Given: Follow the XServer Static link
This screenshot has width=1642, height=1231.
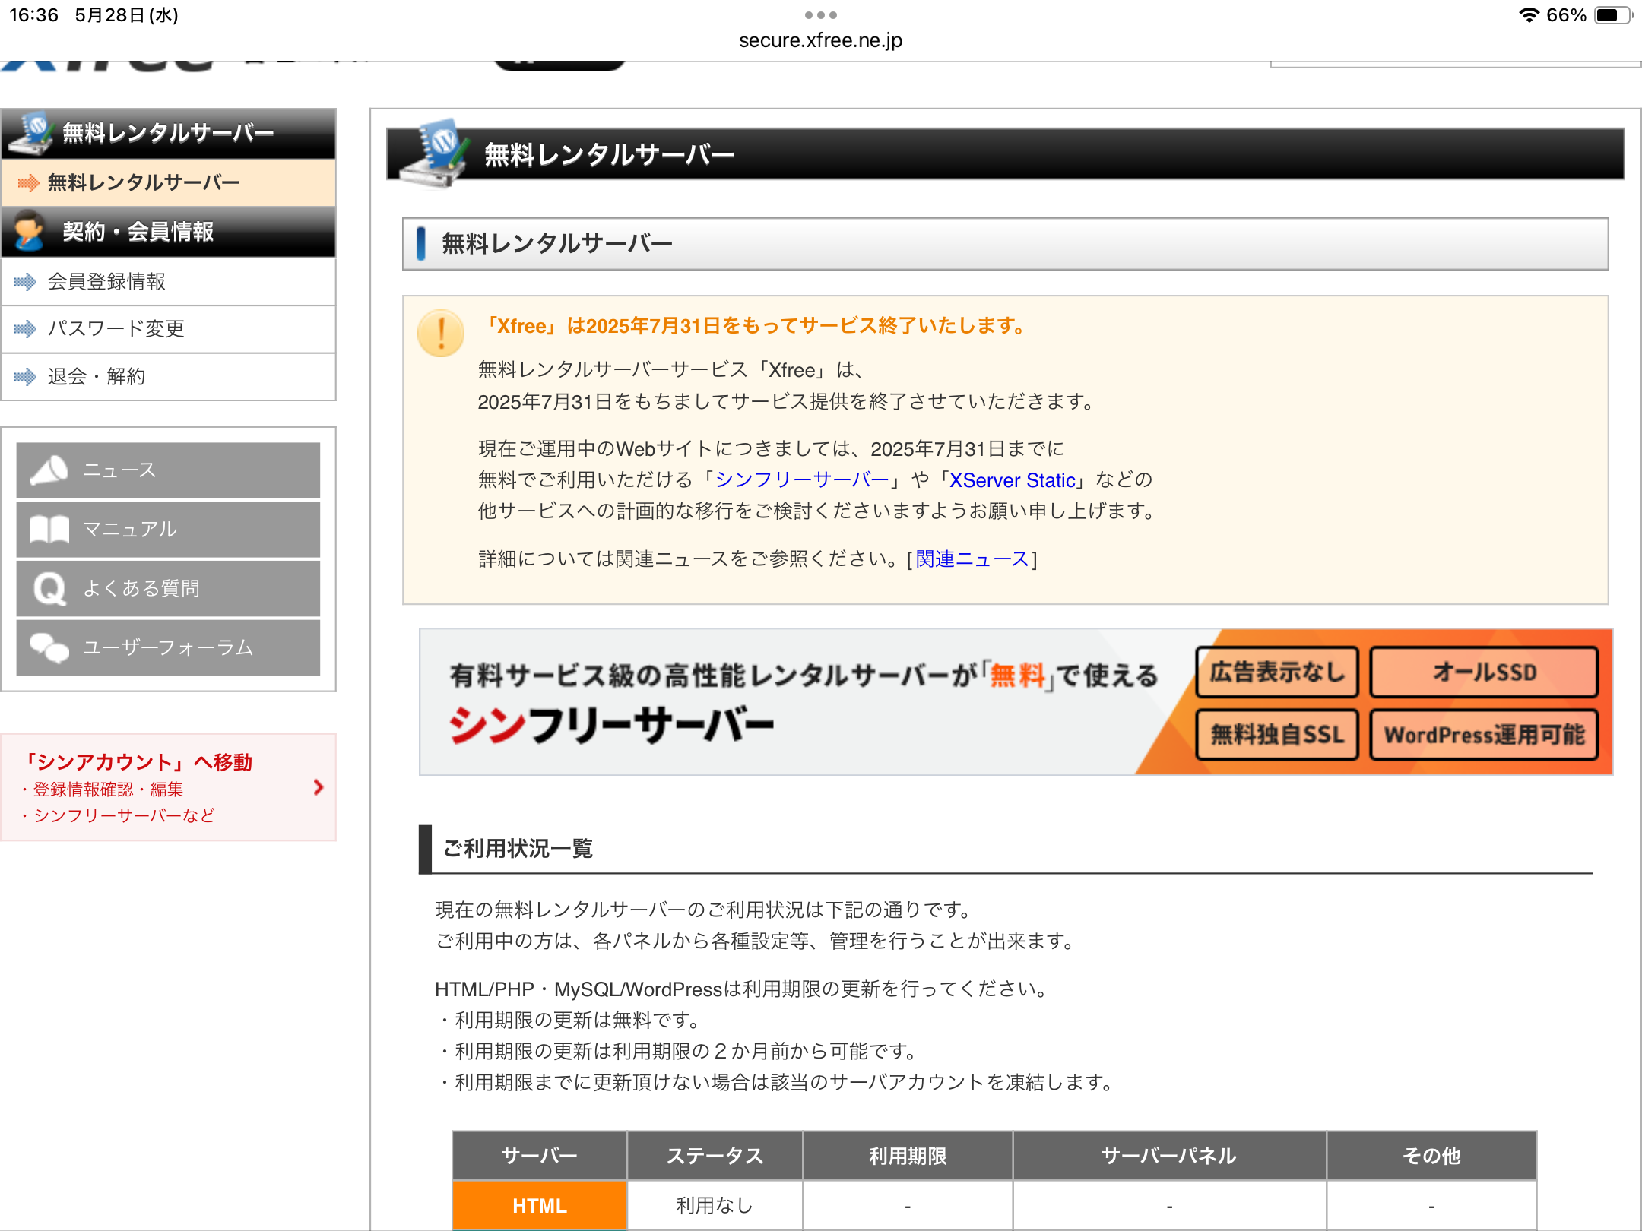Looking at the screenshot, I should (1013, 480).
